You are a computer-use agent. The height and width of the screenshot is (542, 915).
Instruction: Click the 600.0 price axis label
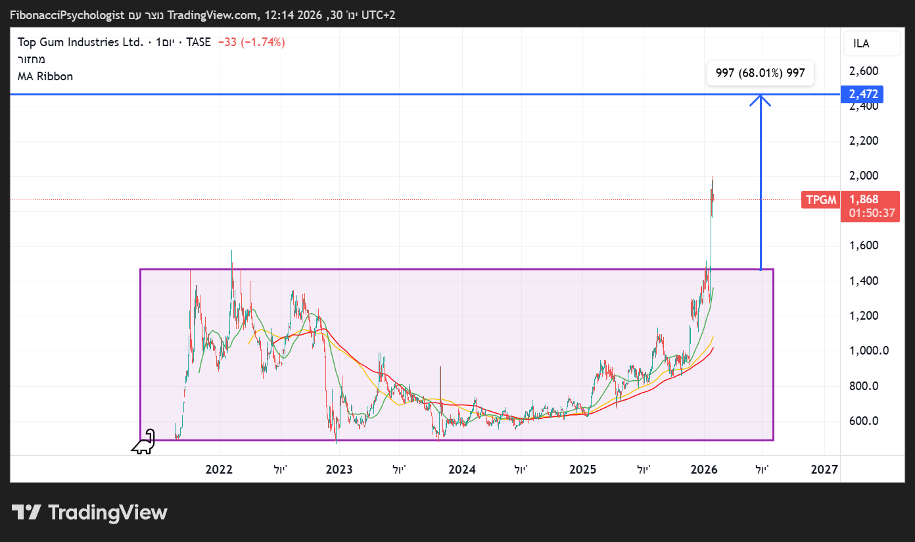pyautogui.click(x=864, y=421)
